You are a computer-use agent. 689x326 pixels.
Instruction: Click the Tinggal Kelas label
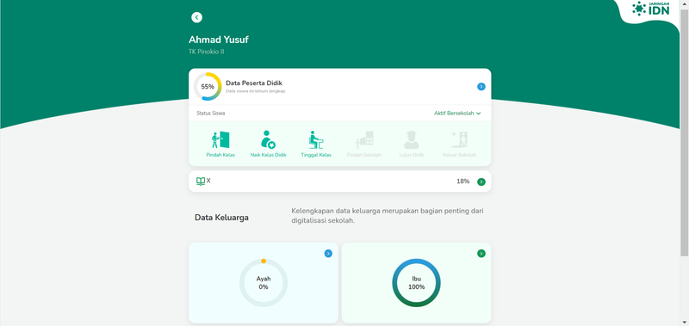click(x=316, y=155)
